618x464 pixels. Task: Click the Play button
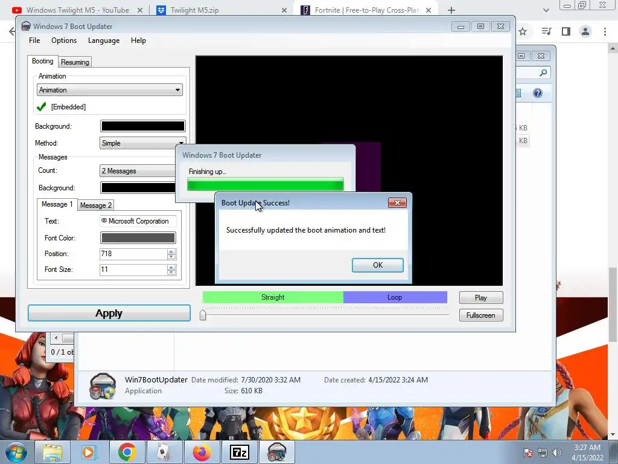pyautogui.click(x=481, y=297)
